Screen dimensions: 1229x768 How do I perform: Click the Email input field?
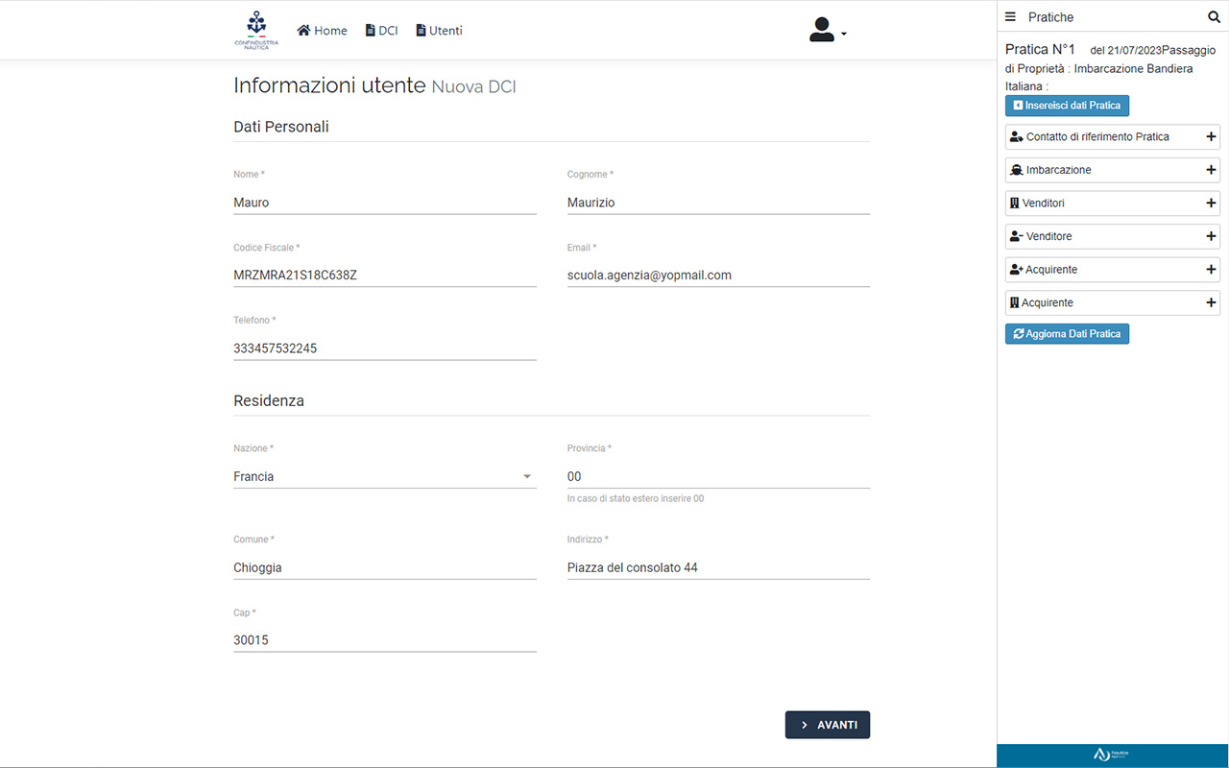coord(718,276)
